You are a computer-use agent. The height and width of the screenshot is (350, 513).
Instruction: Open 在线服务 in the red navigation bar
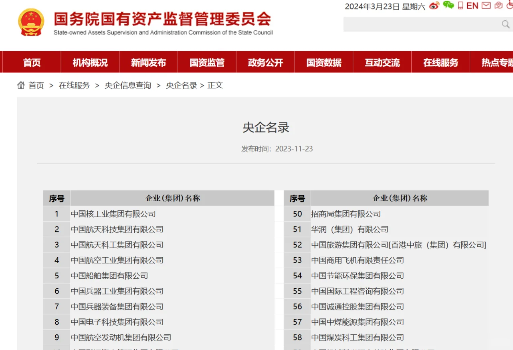click(440, 62)
